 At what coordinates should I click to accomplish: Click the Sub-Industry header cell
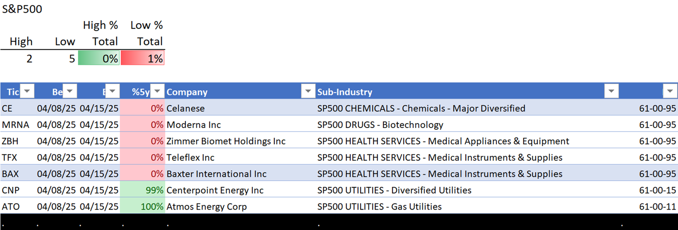tap(467, 91)
